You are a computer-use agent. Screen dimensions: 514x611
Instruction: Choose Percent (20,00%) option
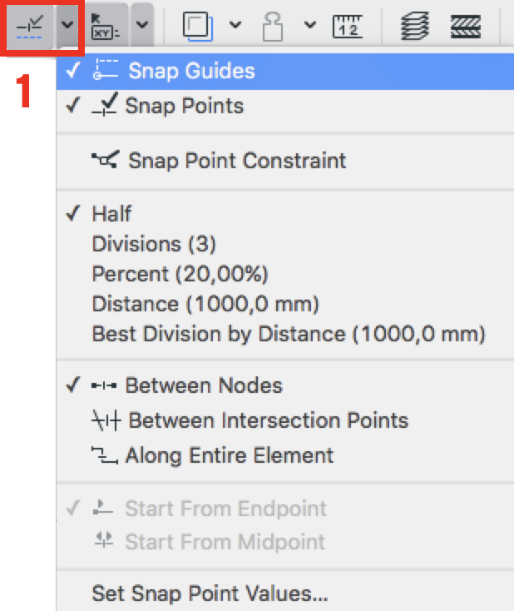coord(180,274)
